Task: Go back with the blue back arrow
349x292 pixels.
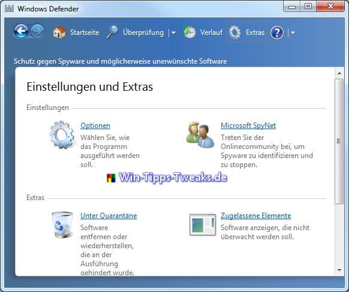Action: pyautogui.click(x=21, y=31)
